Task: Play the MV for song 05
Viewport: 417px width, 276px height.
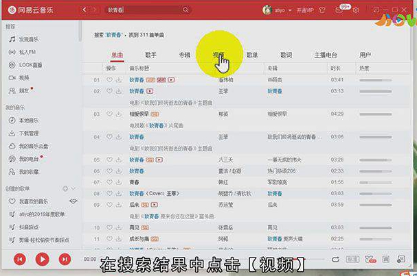Action: point(159,160)
